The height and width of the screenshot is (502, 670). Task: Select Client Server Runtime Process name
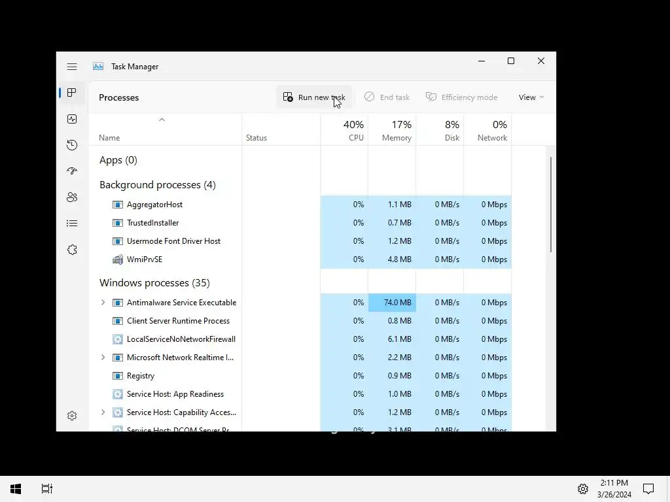[x=178, y=321]
